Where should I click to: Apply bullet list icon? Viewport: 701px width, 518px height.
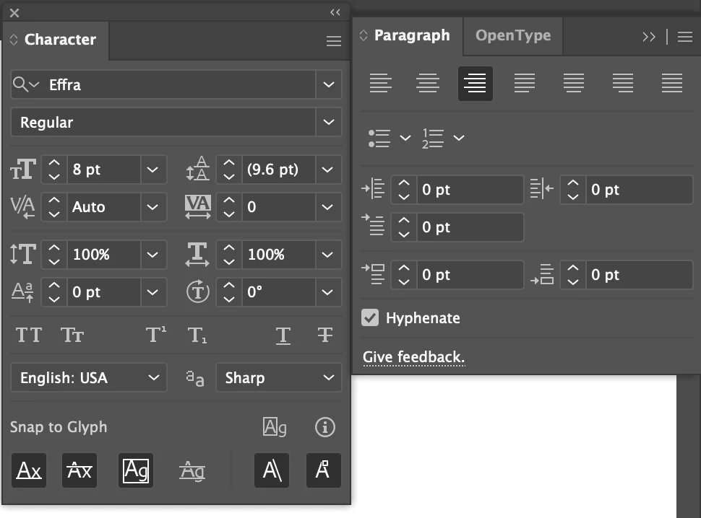tap(379, 139)
